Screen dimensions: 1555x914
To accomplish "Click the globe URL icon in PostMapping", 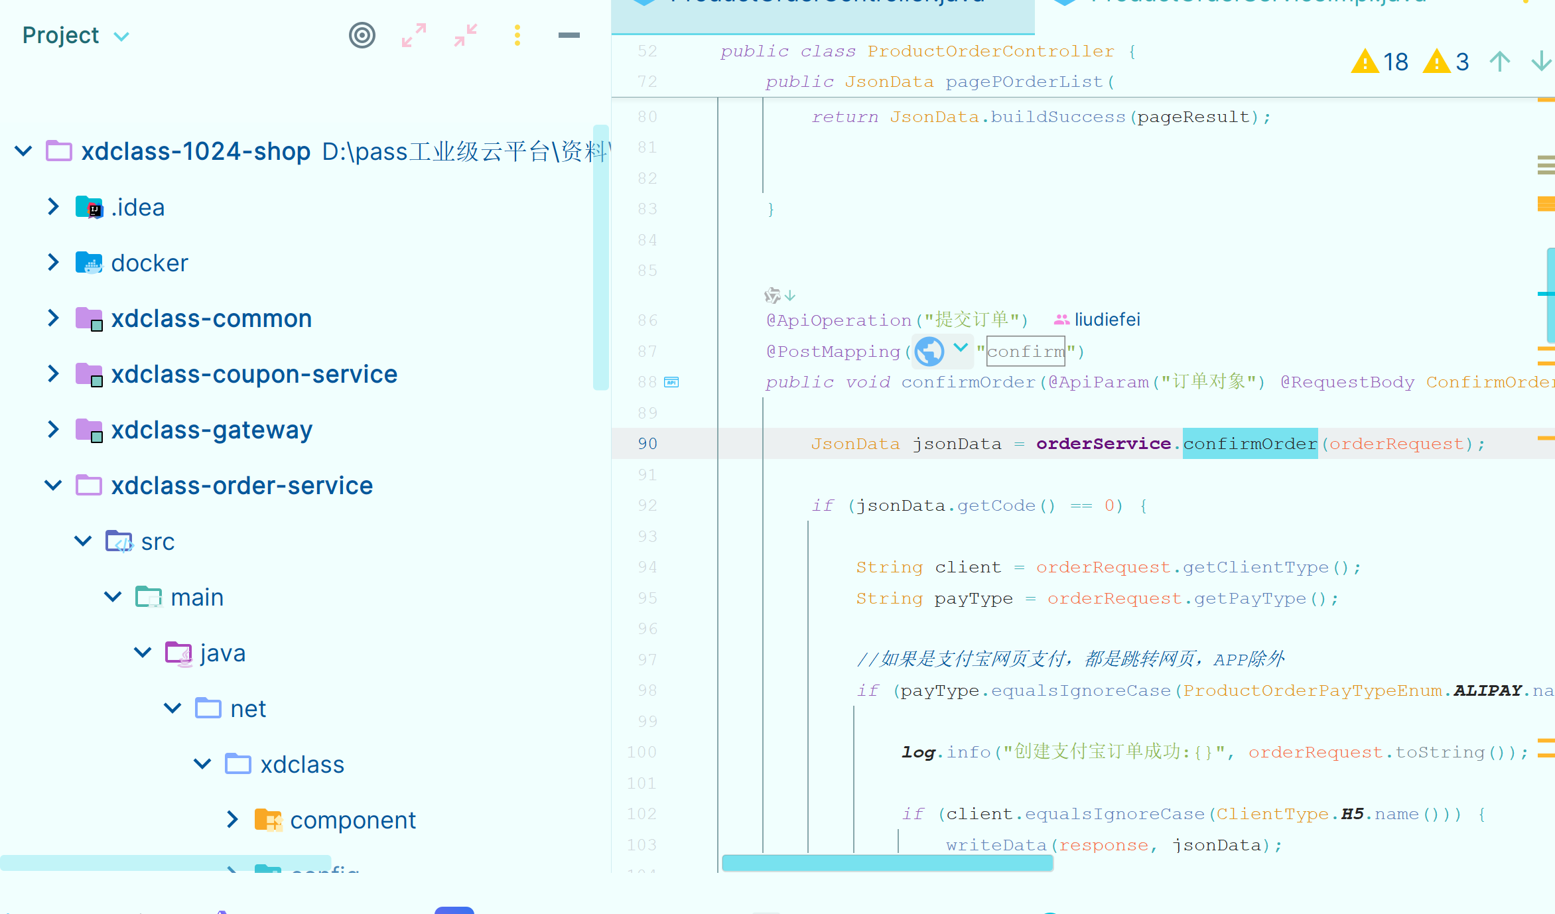I will 929,352.
